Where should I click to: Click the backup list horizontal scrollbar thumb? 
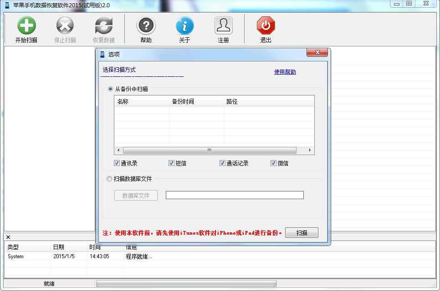[x=210, y=150]
